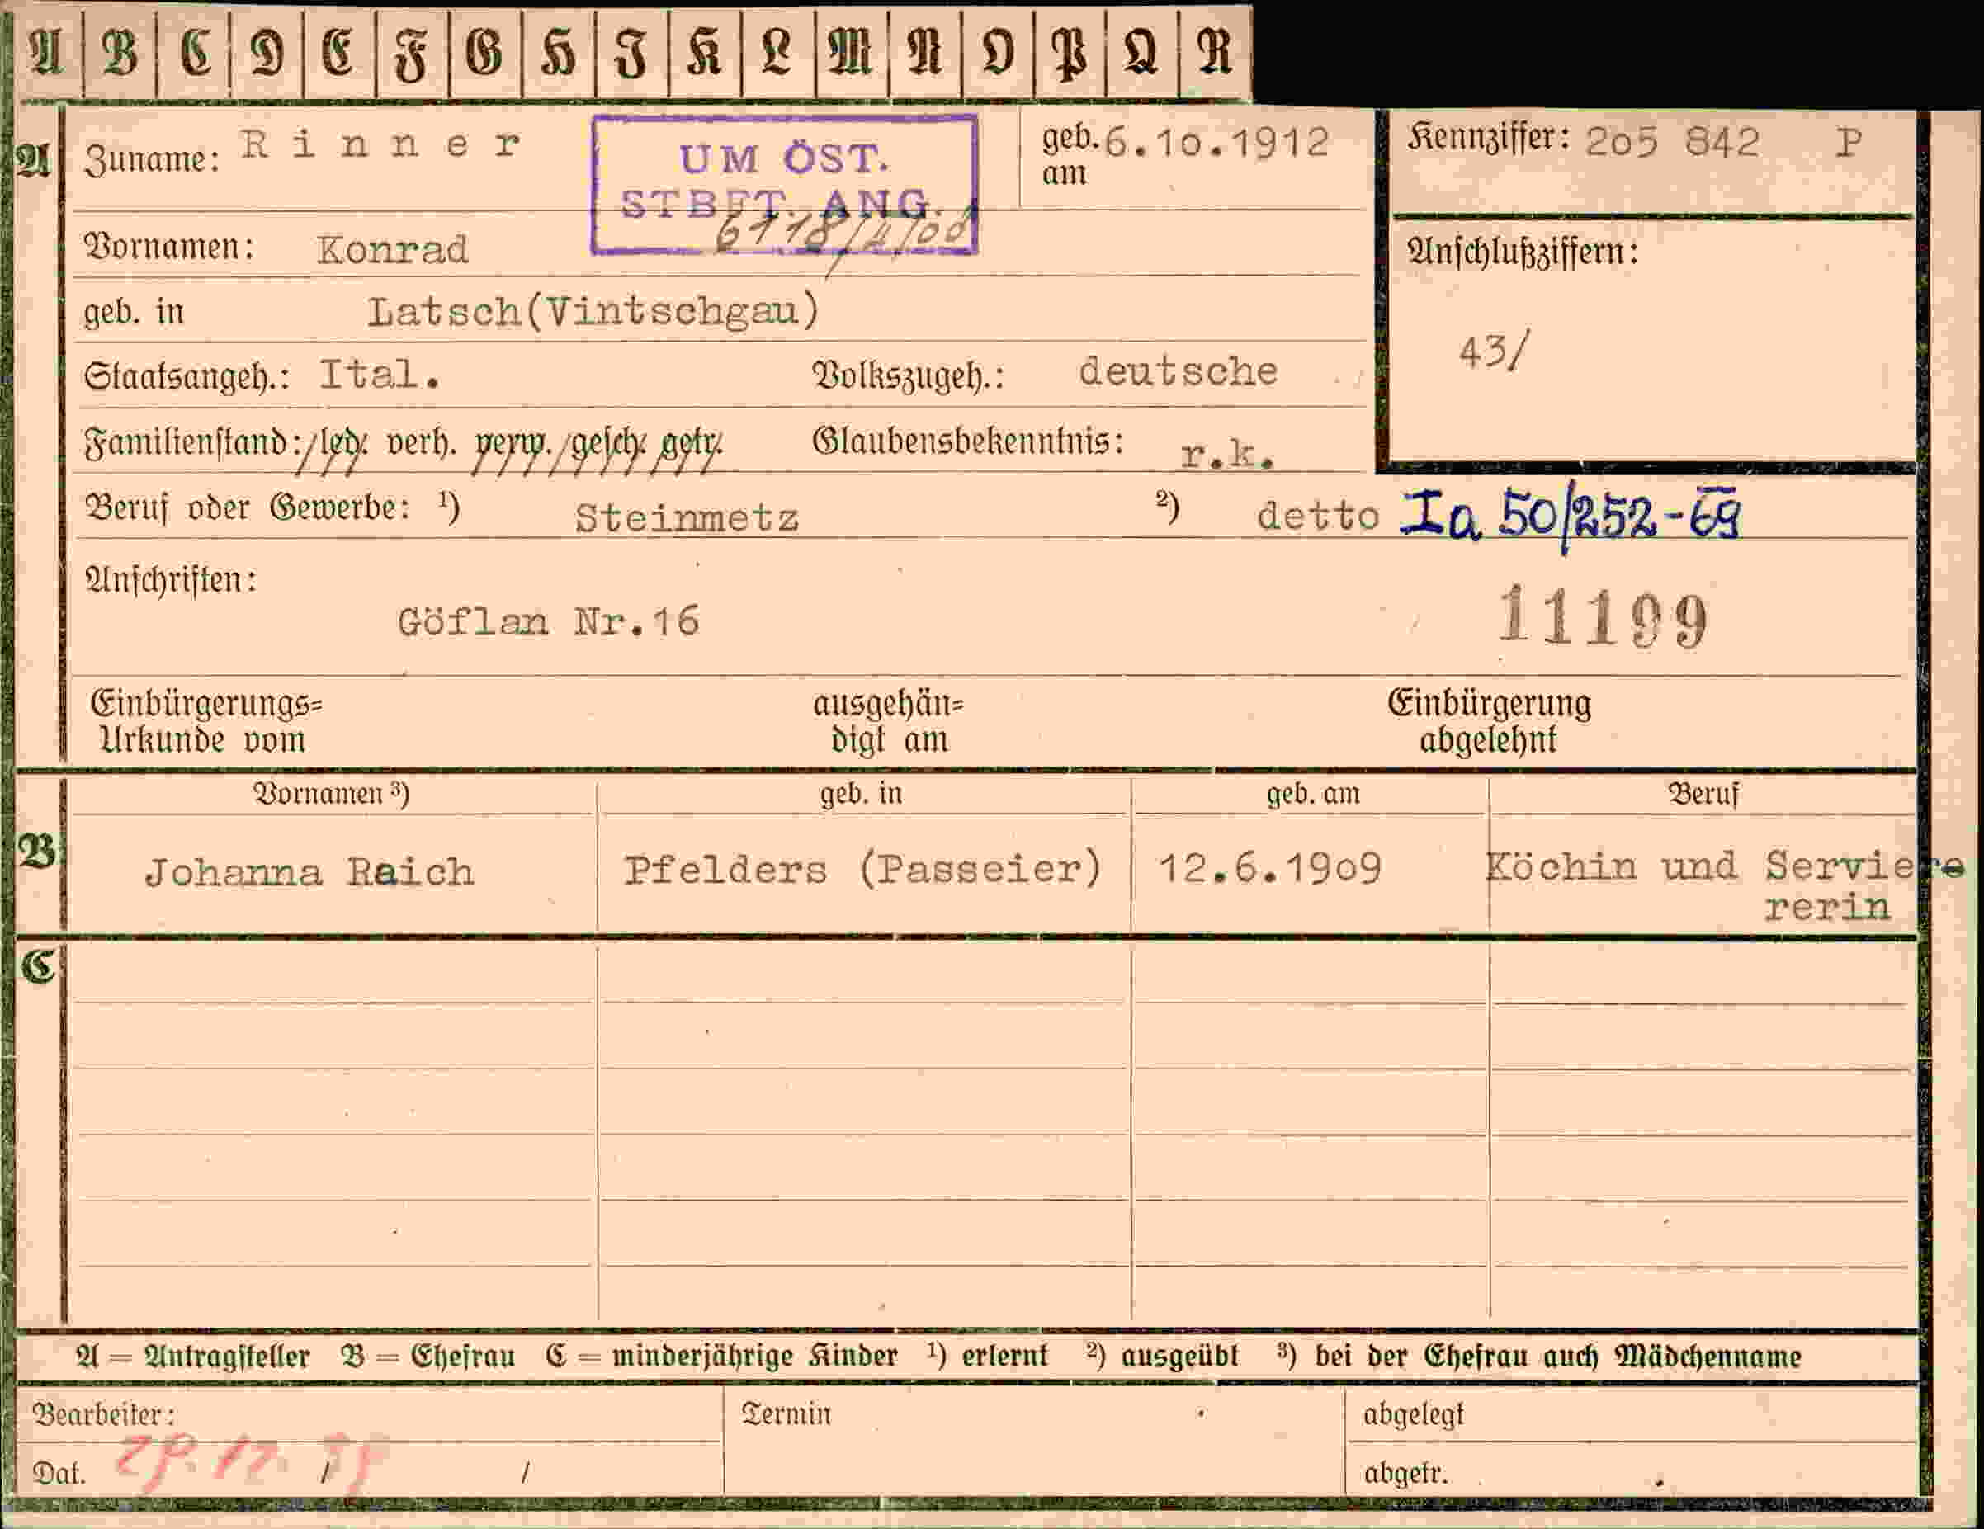Click Kennziffer number "205 842"
Image resolution: width=1984 pixels, height=1529 pixels.
pos(1672,142)
